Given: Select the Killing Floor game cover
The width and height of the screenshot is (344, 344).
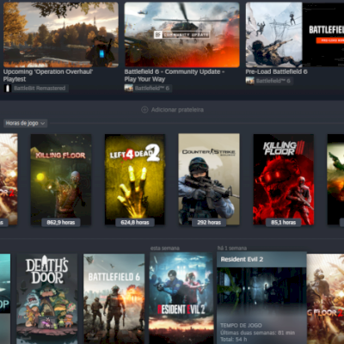Looking at the screenshot, I should [61, 180].
